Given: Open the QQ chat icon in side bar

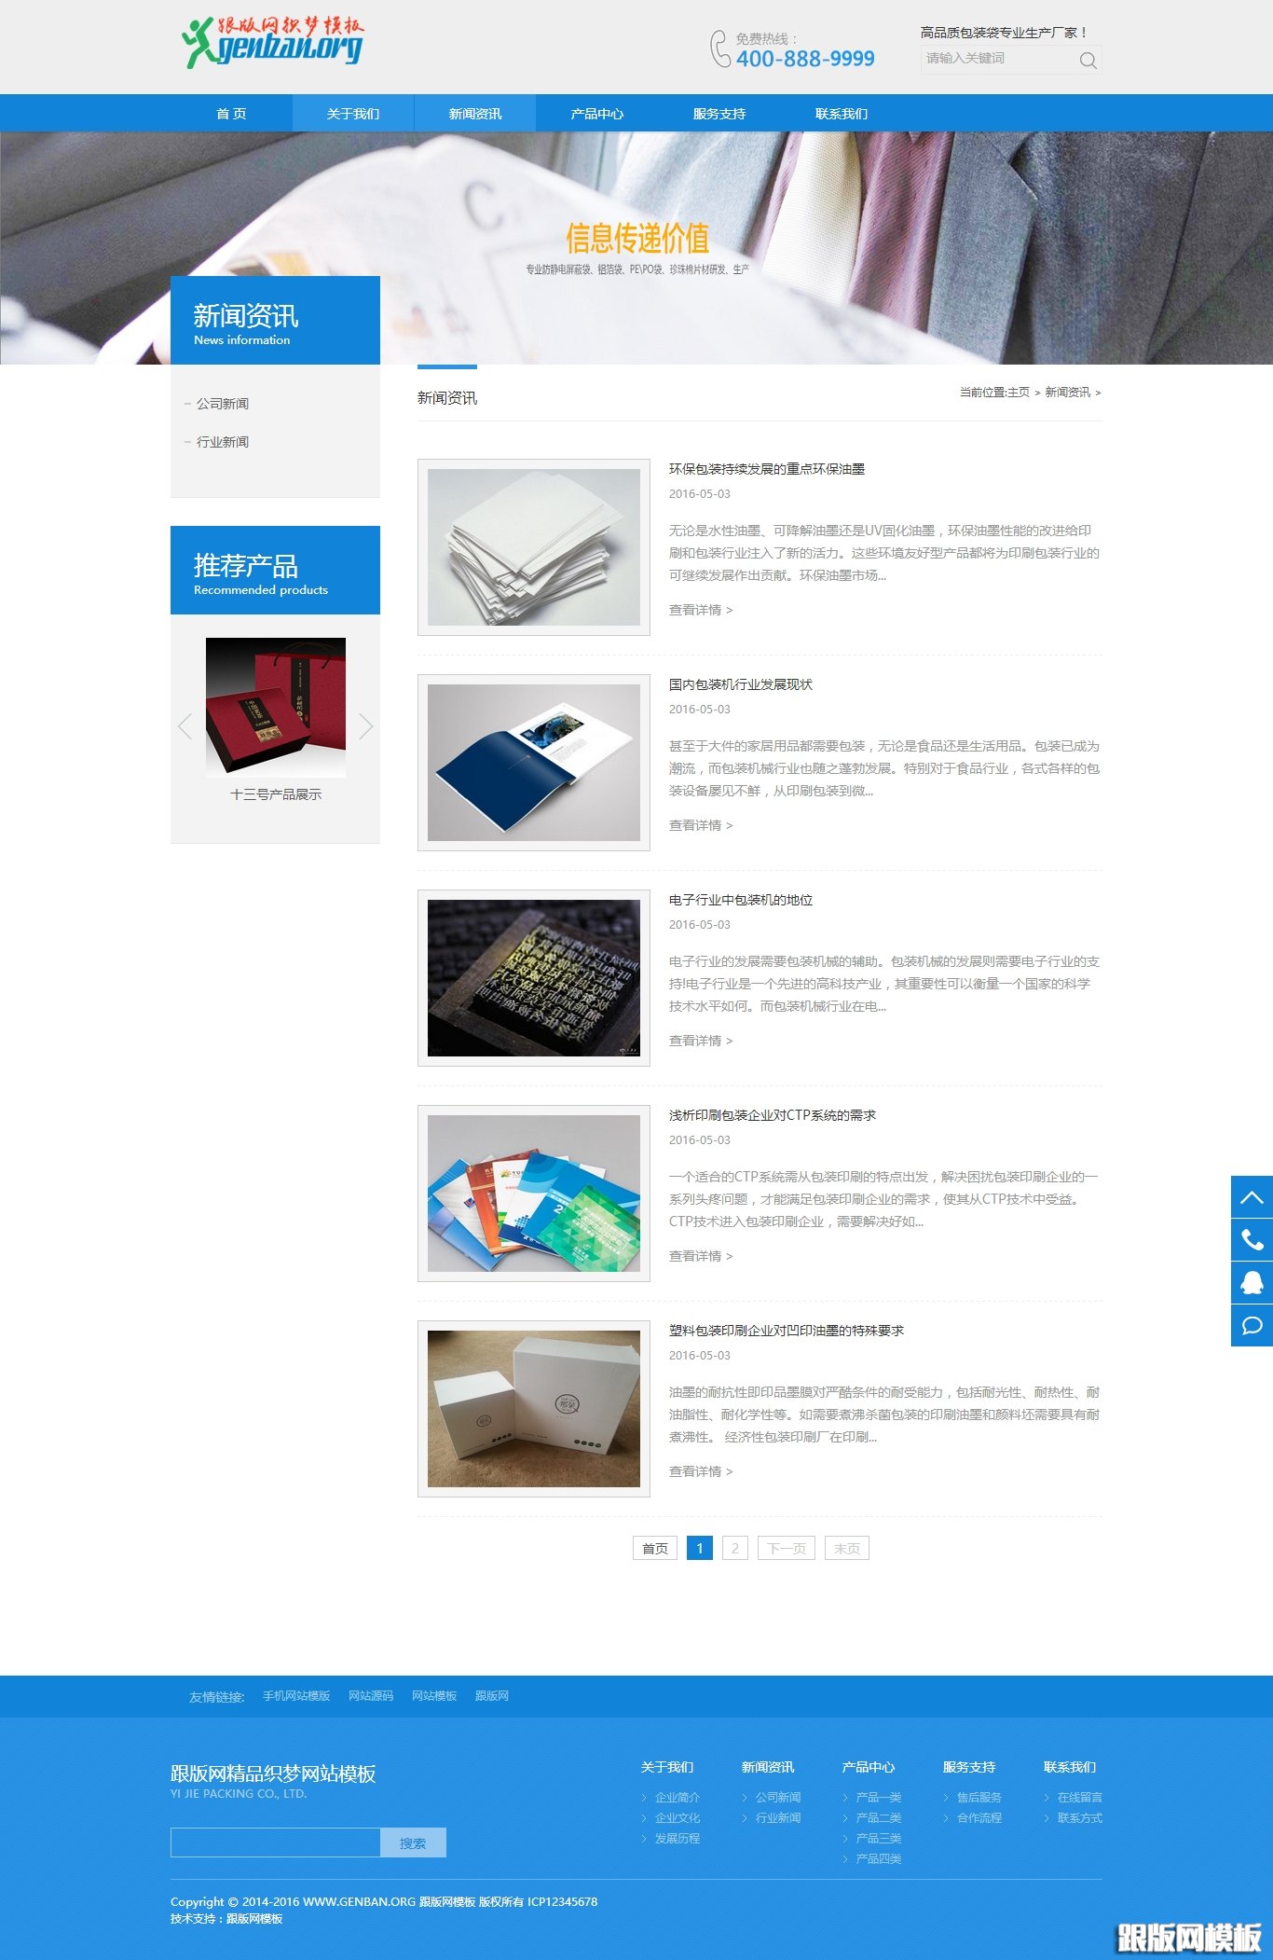Looking at the screenshot, I should (x=1252, y=1283).
